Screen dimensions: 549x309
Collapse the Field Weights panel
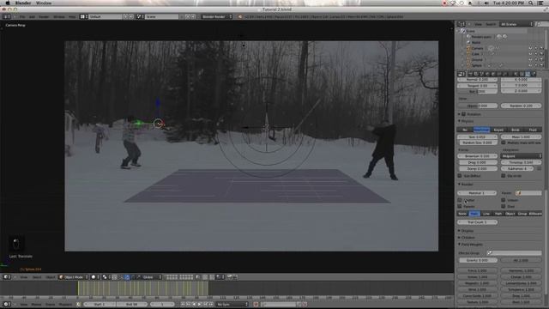[x=459, y=244]
